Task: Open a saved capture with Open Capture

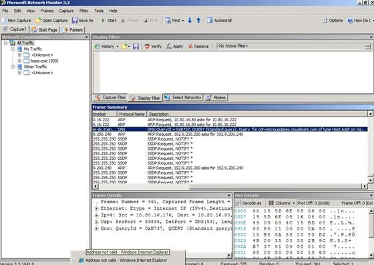Action: [x=51, y=21]
